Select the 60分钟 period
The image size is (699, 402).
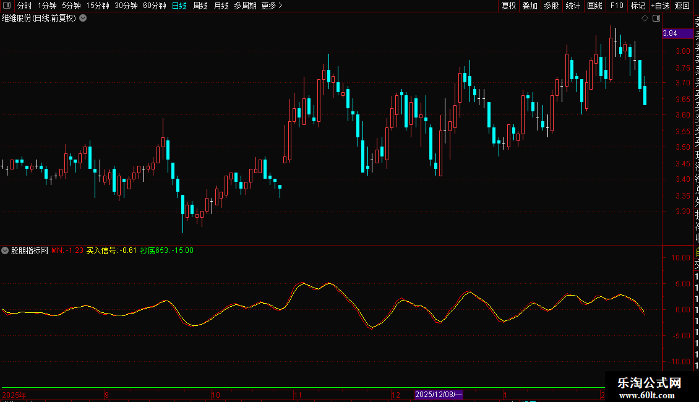click(155, 6)
